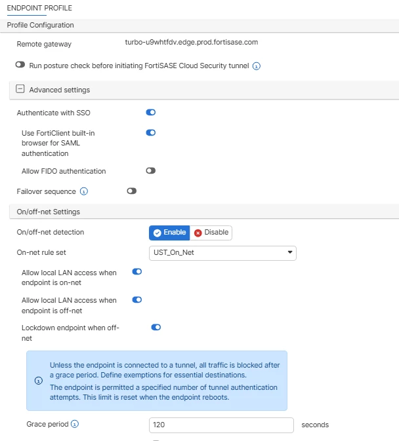Click the Profile Configuration section header
The width and height of the screenshot is (399, 441).
pos(199,26)
